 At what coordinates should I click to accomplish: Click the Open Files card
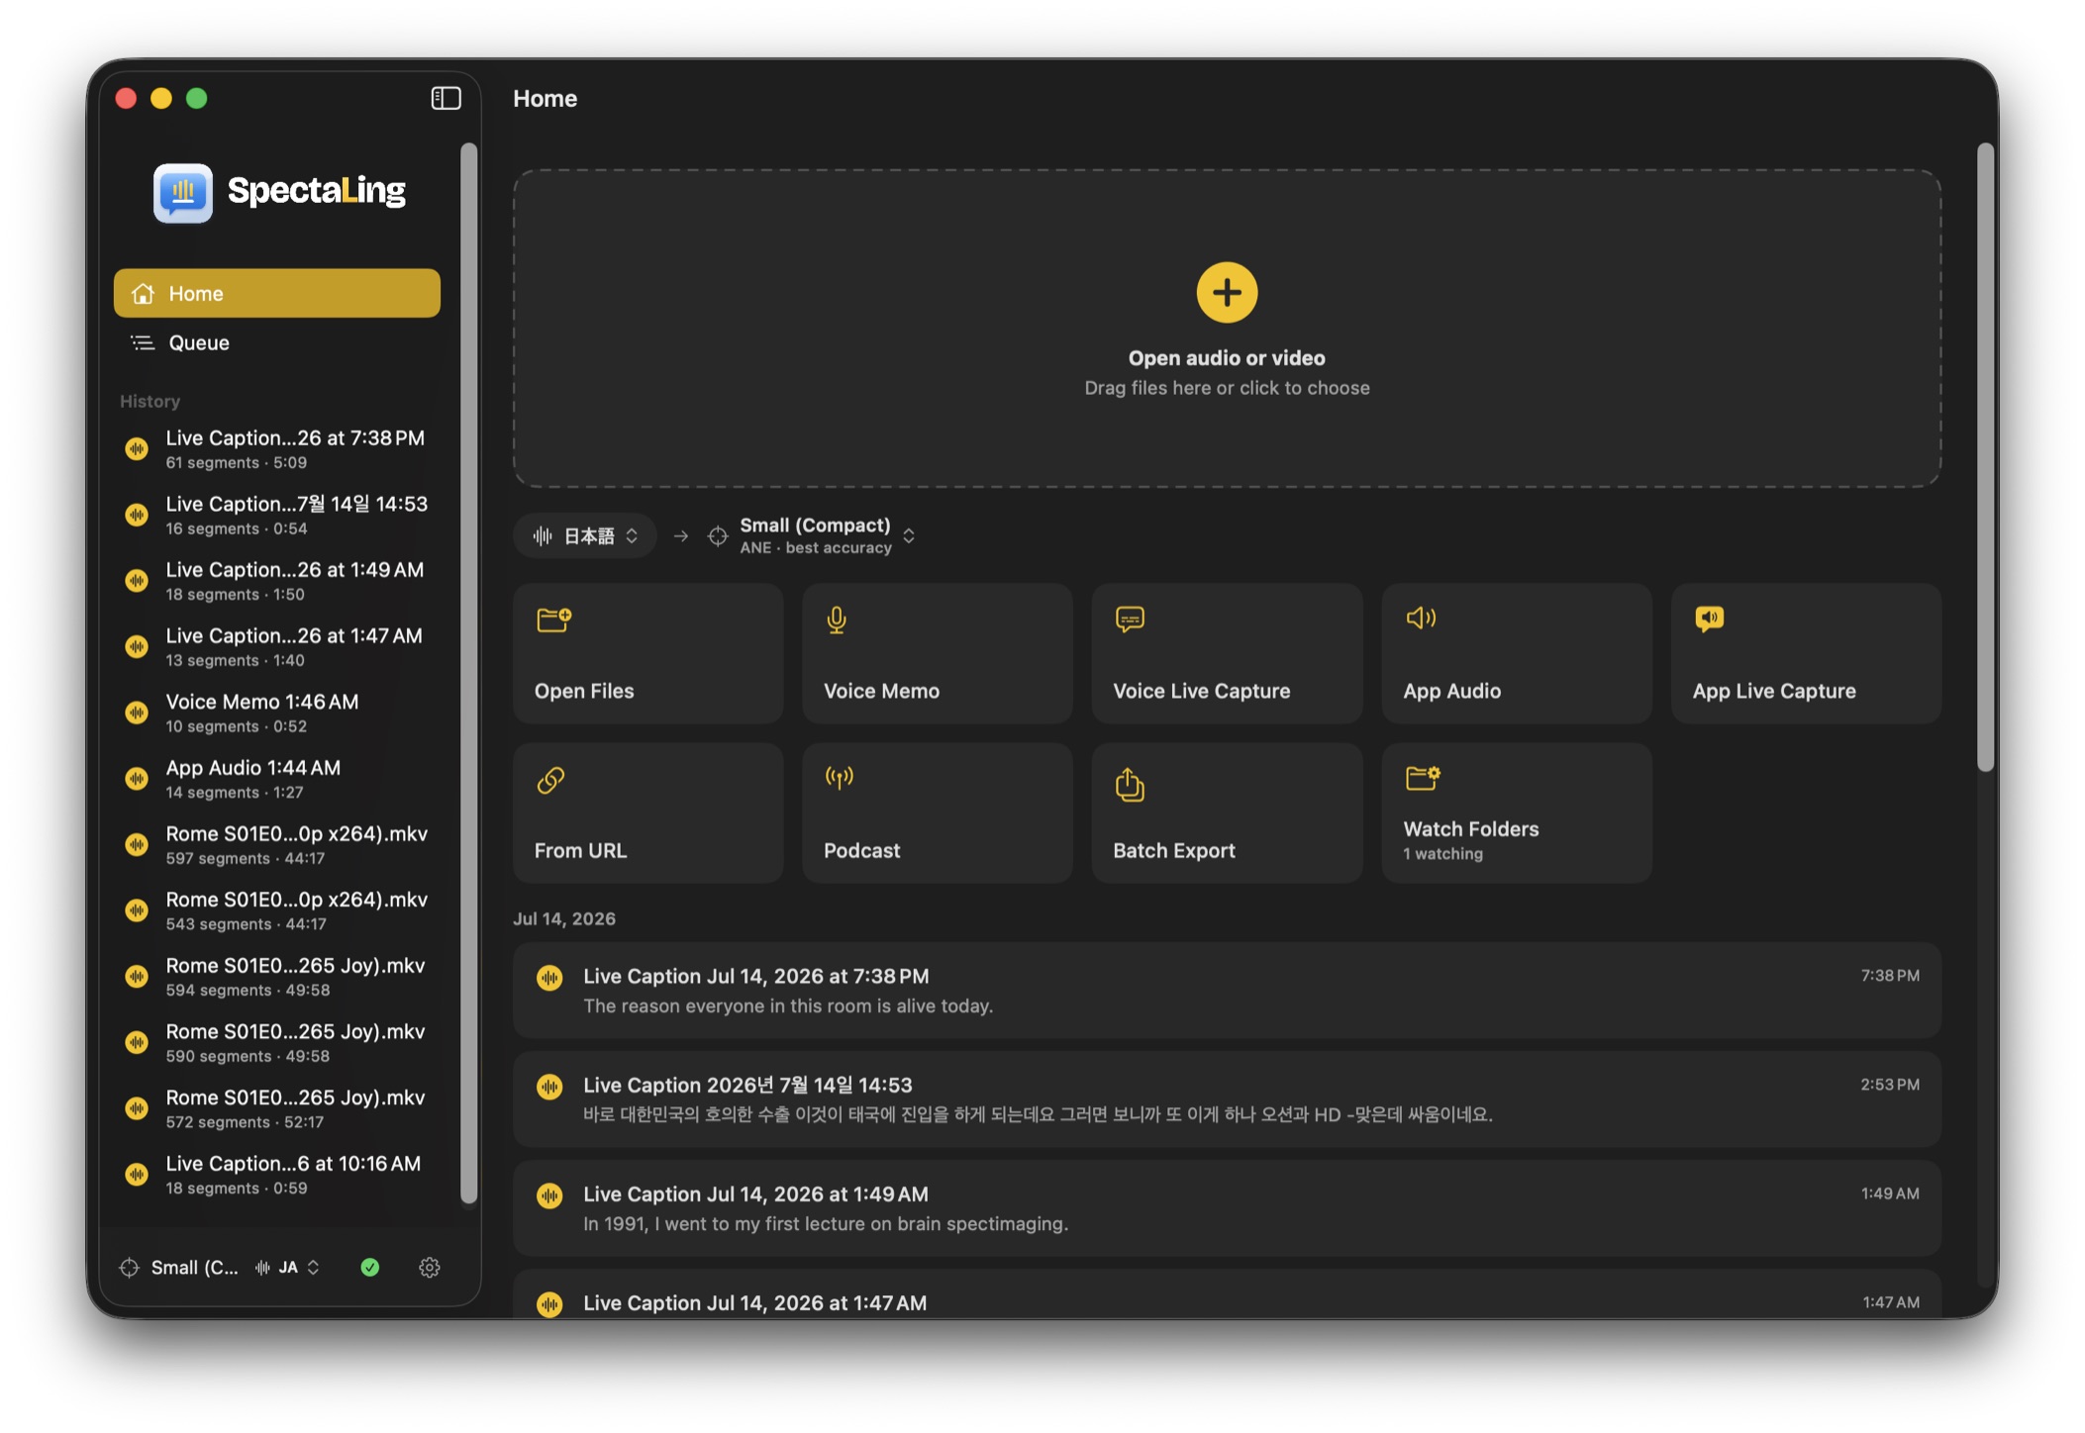(x=647, y=653)
